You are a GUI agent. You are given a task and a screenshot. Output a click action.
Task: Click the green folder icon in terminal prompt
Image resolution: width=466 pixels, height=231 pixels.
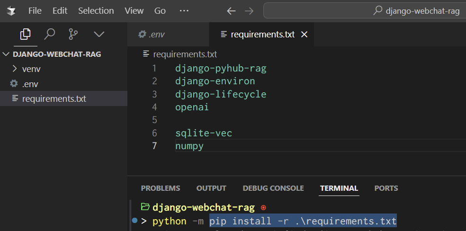(x=145, y=207)
